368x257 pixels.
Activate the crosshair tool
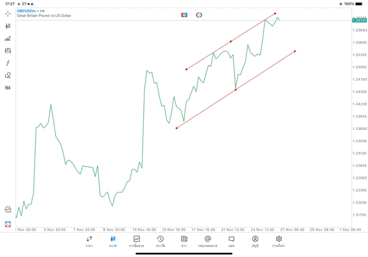8,13
